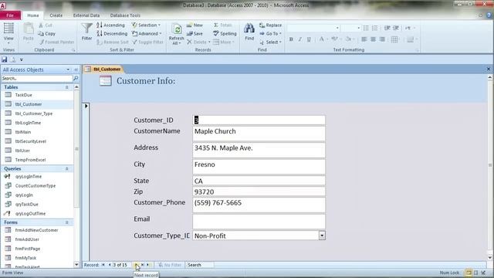Click the empty Email field
494x278 pixels.
click(x=259, y=222)
